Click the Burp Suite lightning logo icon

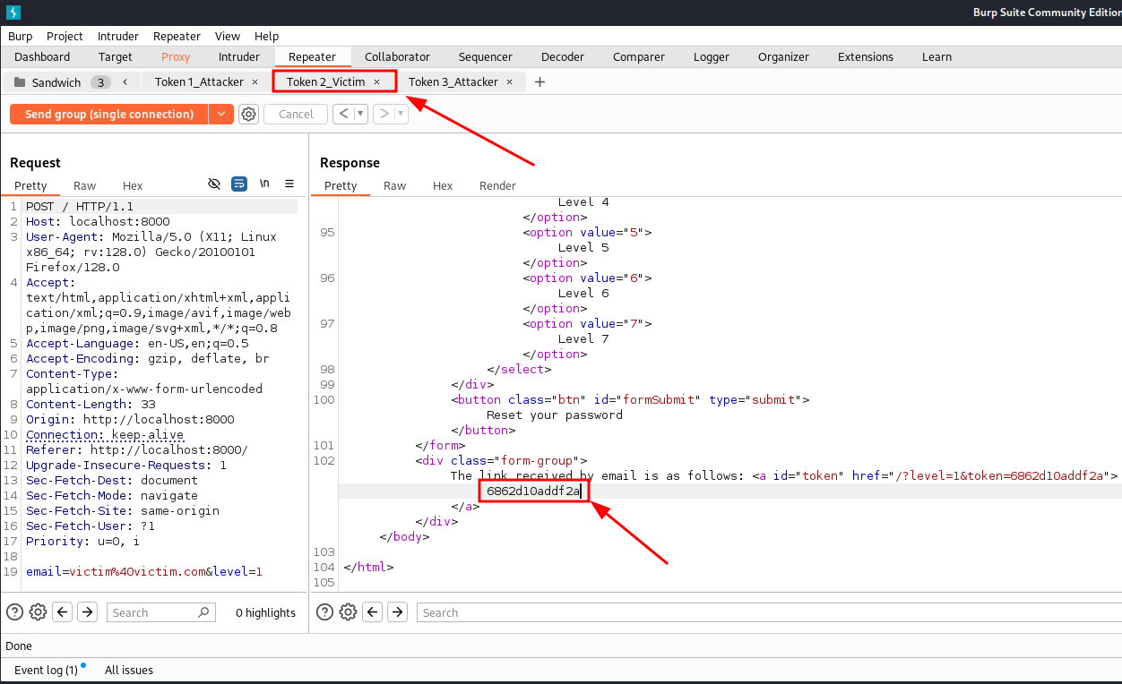click(x=13, y=12)
